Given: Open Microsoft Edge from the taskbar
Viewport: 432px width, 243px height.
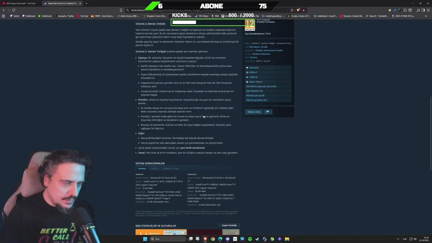Looking at the screenshot, I should pyautogui.click(x=220, y=239).
